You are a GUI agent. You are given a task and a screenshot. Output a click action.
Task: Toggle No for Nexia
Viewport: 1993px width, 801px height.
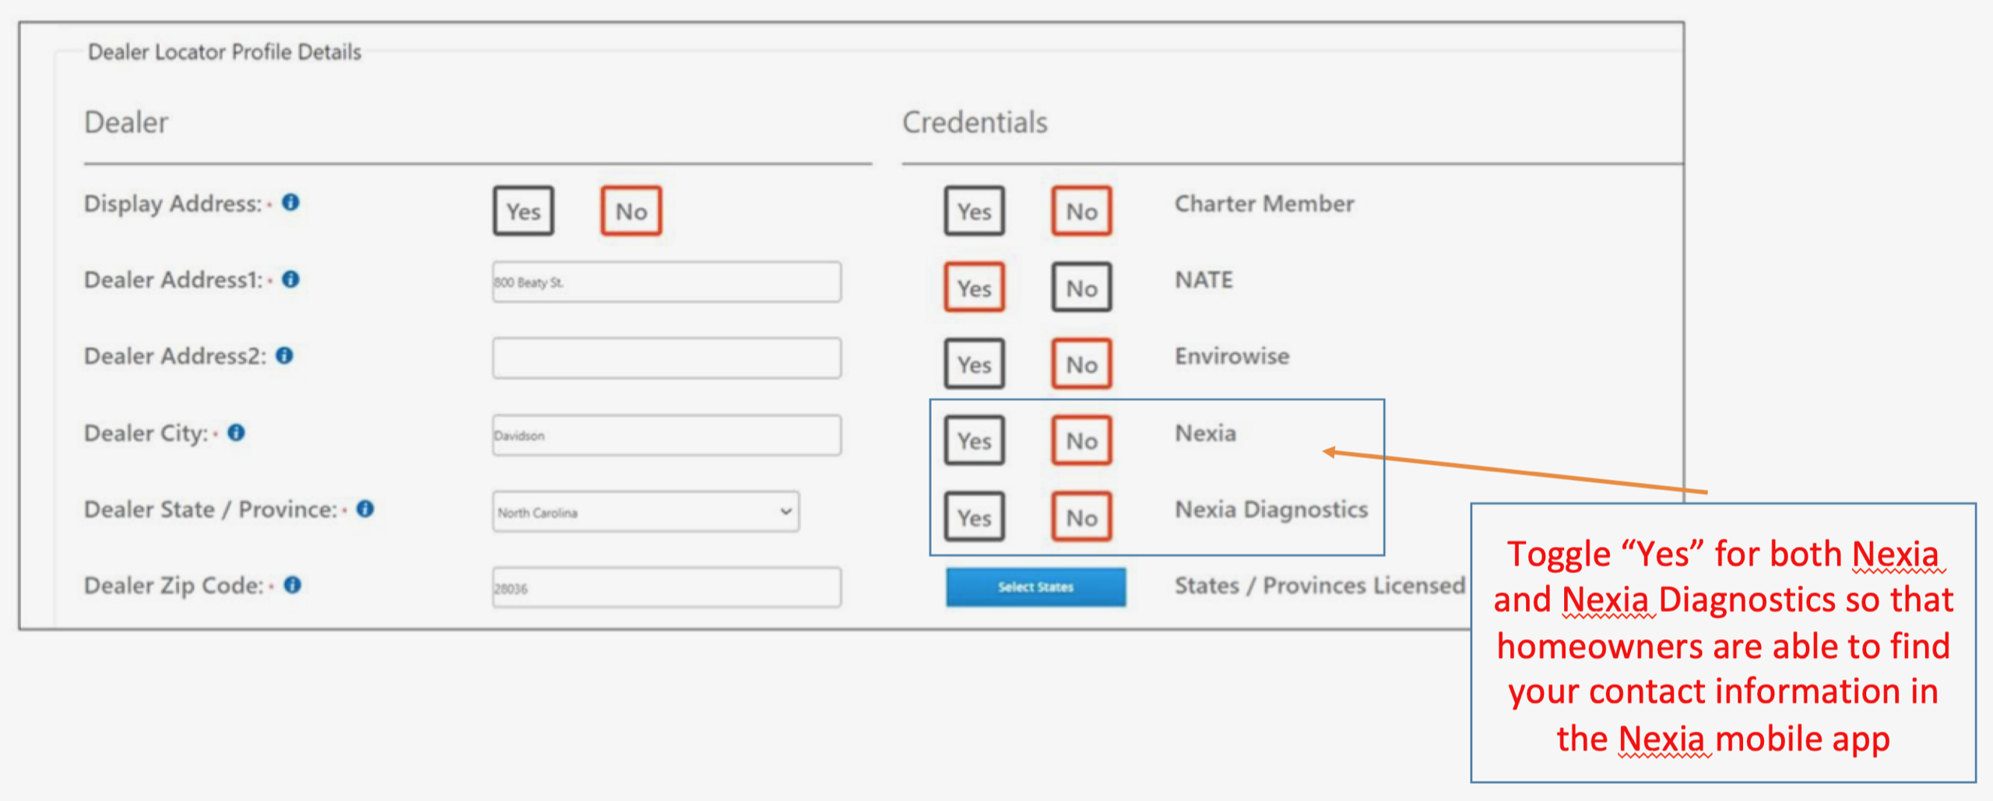coord(1081,440)
